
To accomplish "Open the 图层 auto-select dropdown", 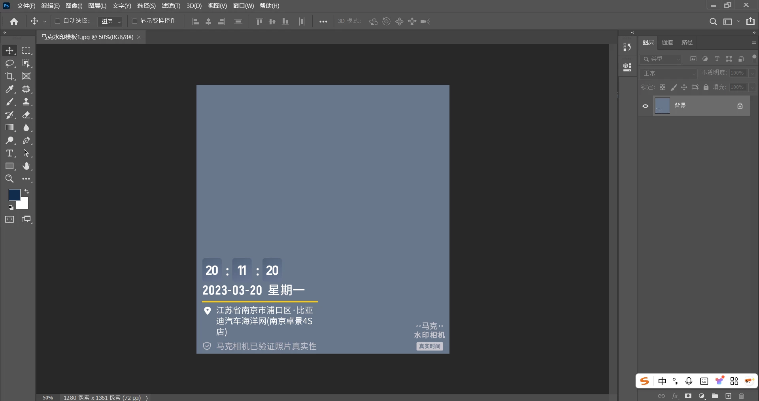I will pyautogui.click(x=110, y=21).
